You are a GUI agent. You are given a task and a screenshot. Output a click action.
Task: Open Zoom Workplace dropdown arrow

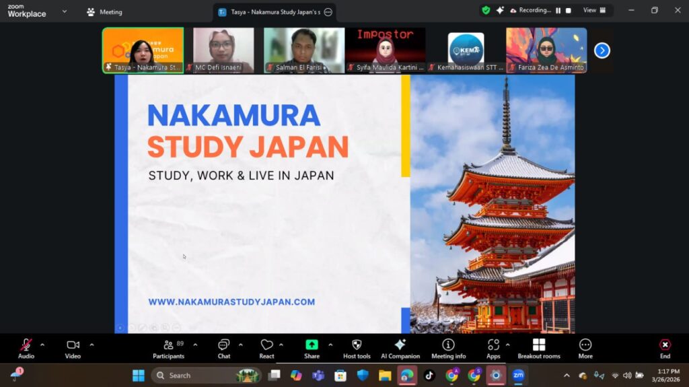pos(65,11)
